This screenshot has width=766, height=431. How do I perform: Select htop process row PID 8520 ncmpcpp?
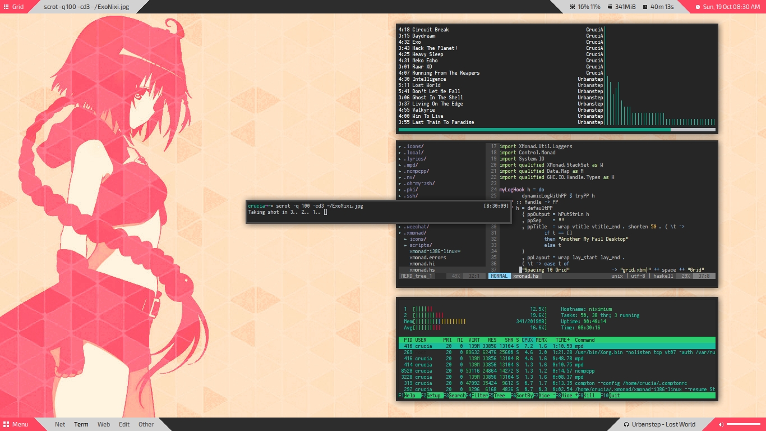(557, 371)
